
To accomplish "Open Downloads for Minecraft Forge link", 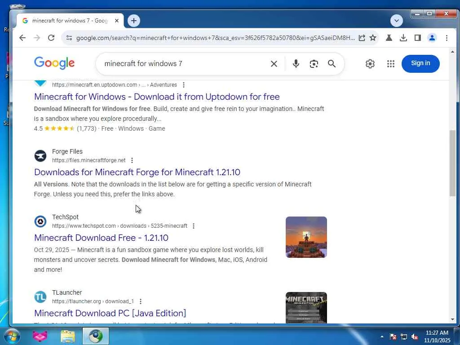I will pos(137,172).
